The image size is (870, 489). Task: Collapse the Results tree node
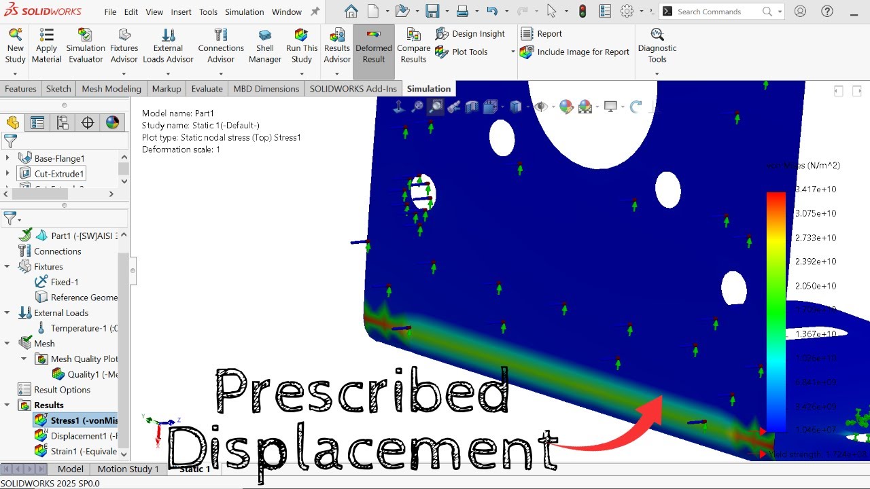click(7, 405)
